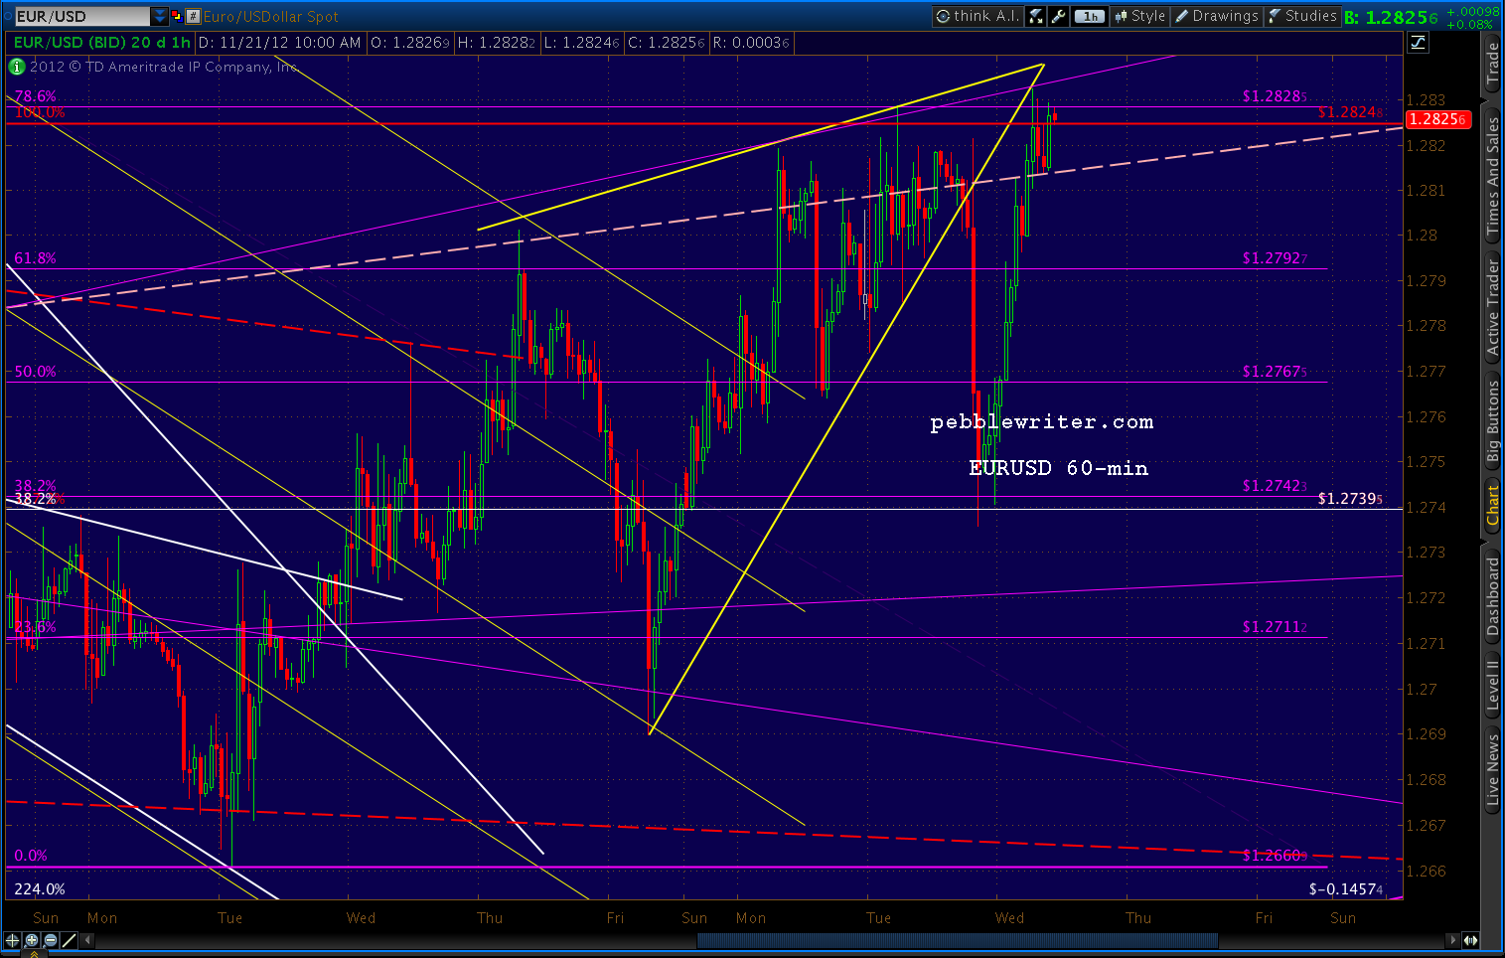Click the 224.0% label at chart bottom
Viewport: 1505px width, 958px height.
[x=40, y=889]
